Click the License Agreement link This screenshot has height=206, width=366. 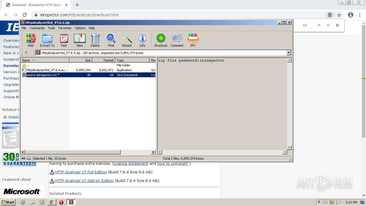131,164
